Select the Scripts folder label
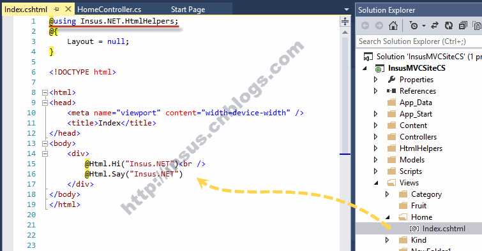 pyautogui.click(x=410, y=171)
